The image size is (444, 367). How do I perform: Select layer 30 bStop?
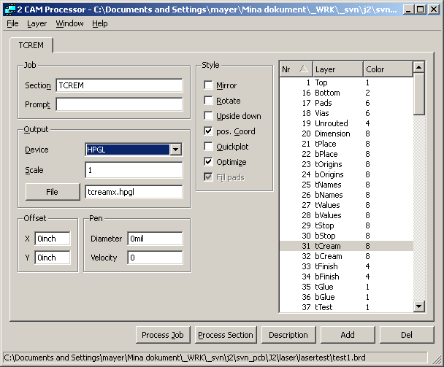(347, 236)
